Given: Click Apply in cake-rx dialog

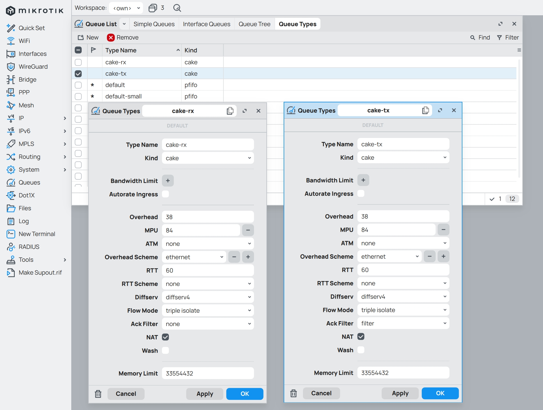Looking at the screenshot, I should [x=205, y=394].
